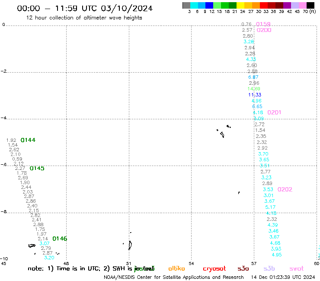Click the black swatch at legend end
The height and width of the screenshot is (281, 320).
point(310,5)
